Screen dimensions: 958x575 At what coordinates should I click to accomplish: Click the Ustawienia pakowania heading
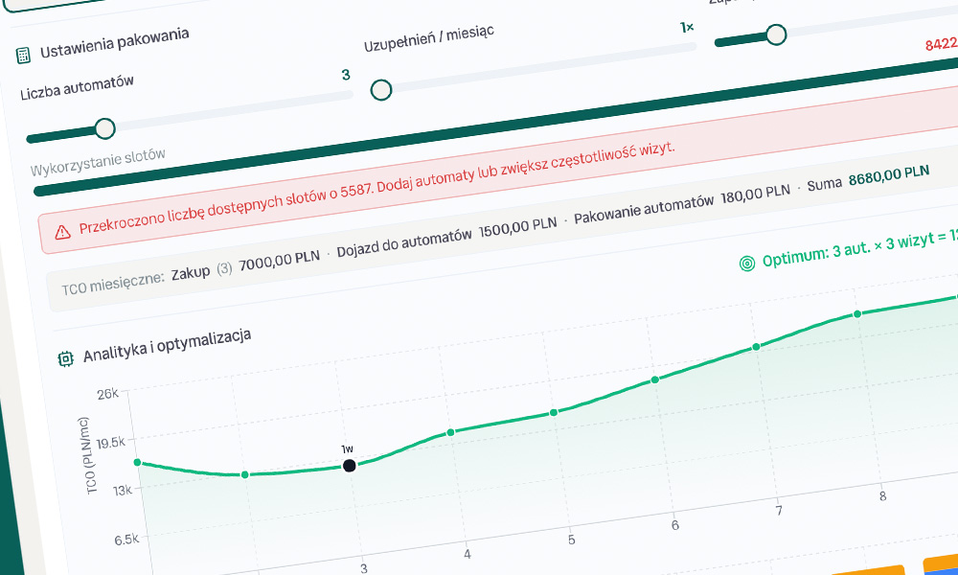[x=115, y=43]
